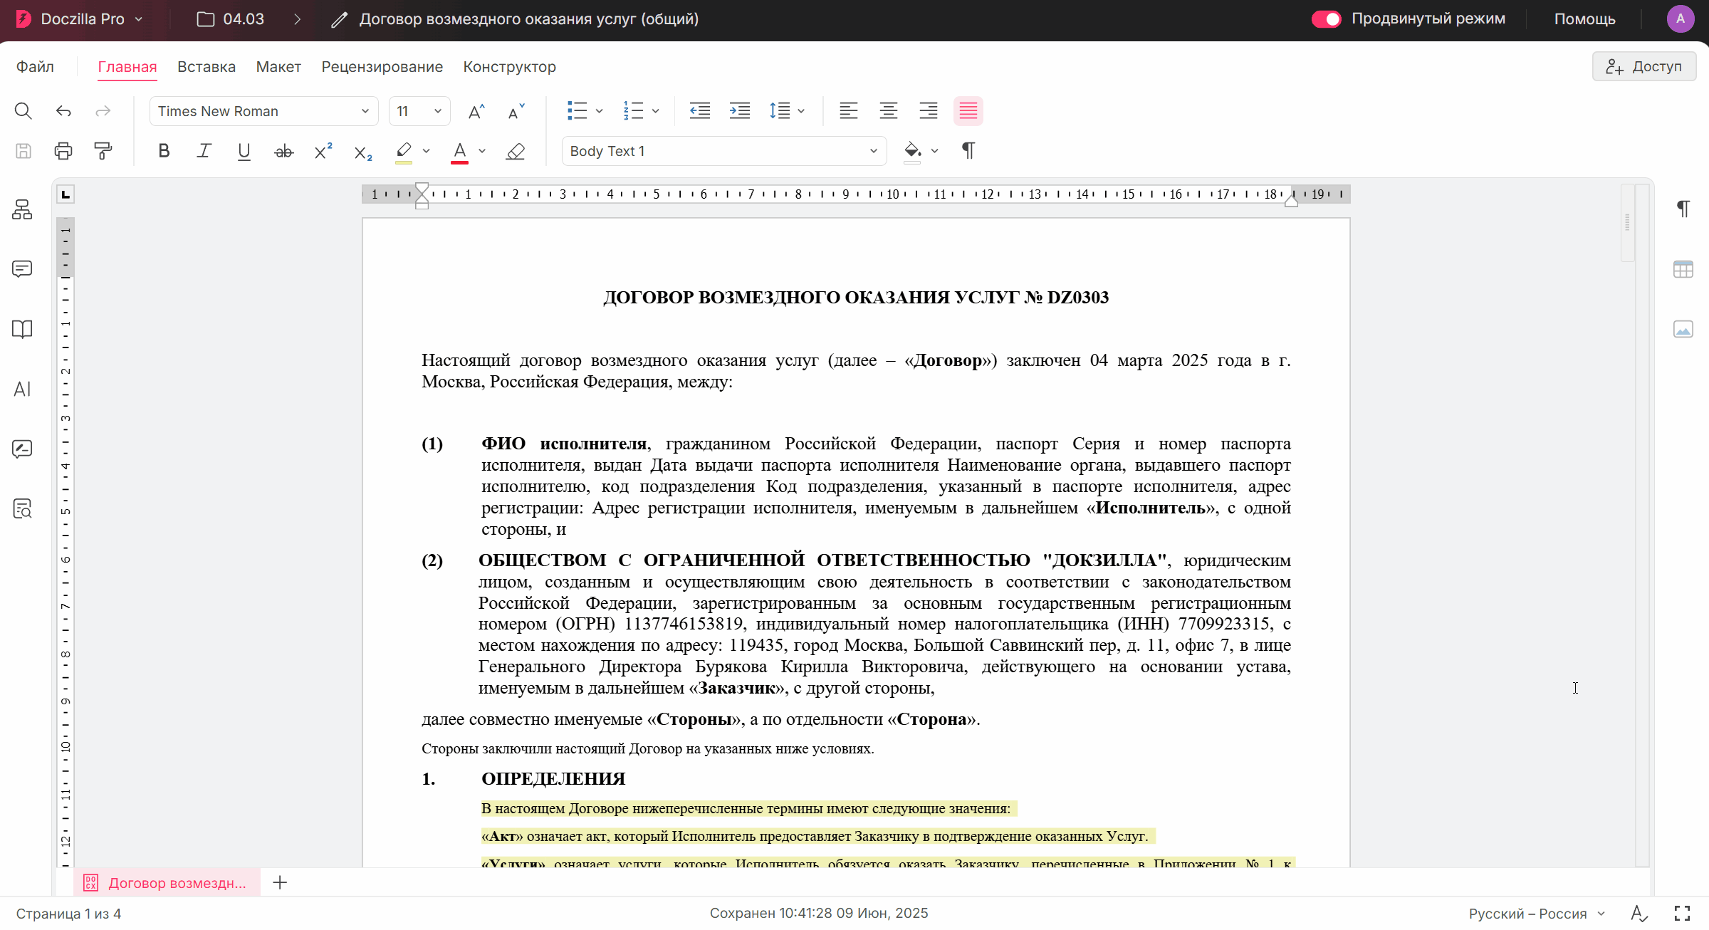Increase font size
Screen dimensions: 1709x930
coord(476,111)
